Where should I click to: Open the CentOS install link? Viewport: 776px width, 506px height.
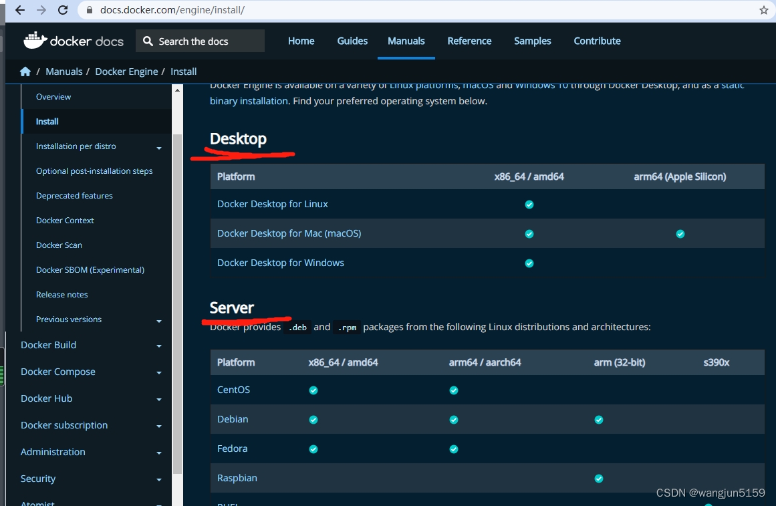pos(233,390)
